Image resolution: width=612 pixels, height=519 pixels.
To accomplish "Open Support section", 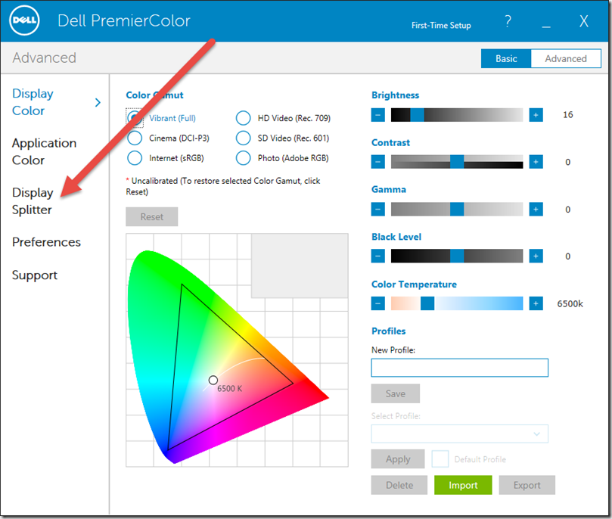I will click(x=35, y=275).
